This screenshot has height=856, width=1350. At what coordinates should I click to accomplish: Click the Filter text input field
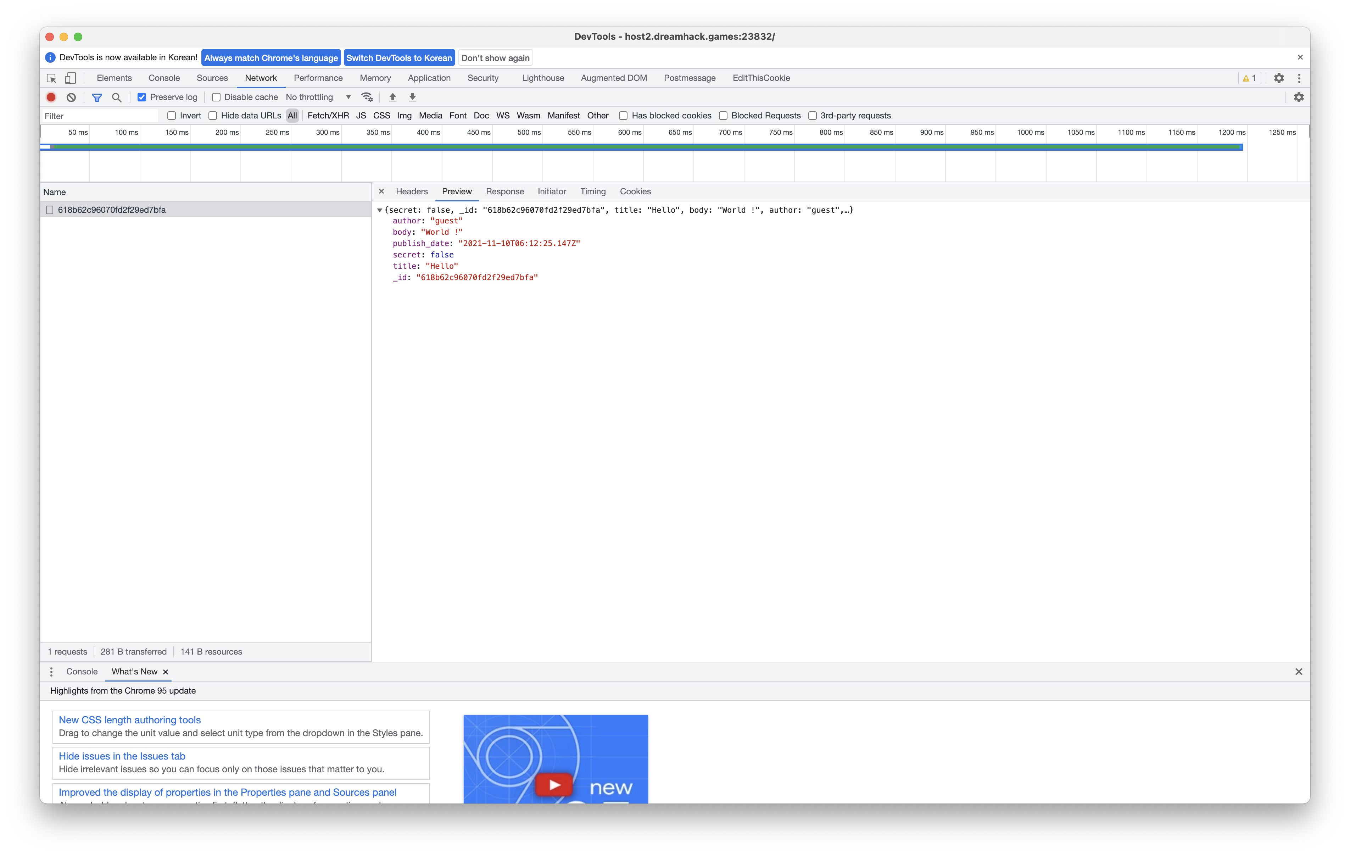tap(100, 116)
